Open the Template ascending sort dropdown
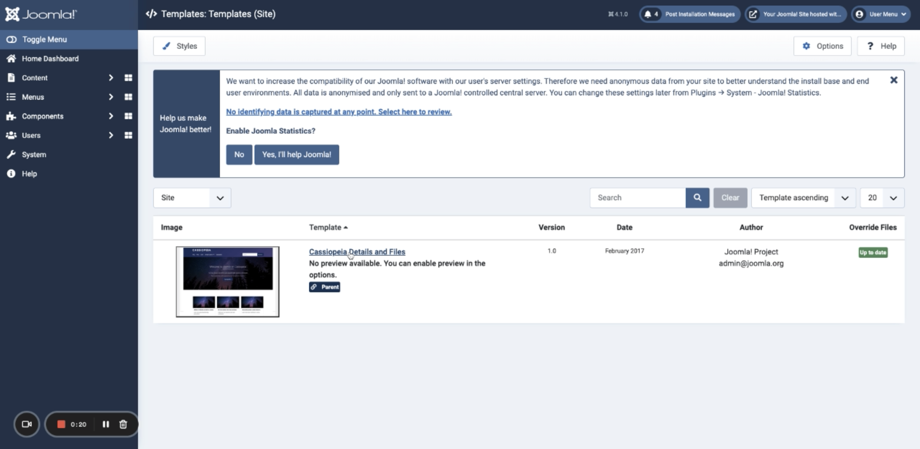This screenshot has height=449, width=920. pyautogui.click(x=804, y=198)
